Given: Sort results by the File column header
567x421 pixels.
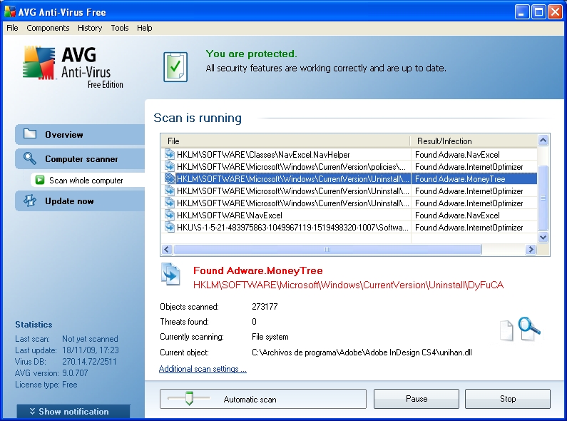Looking at the screenshot, I should click(286, 141).
